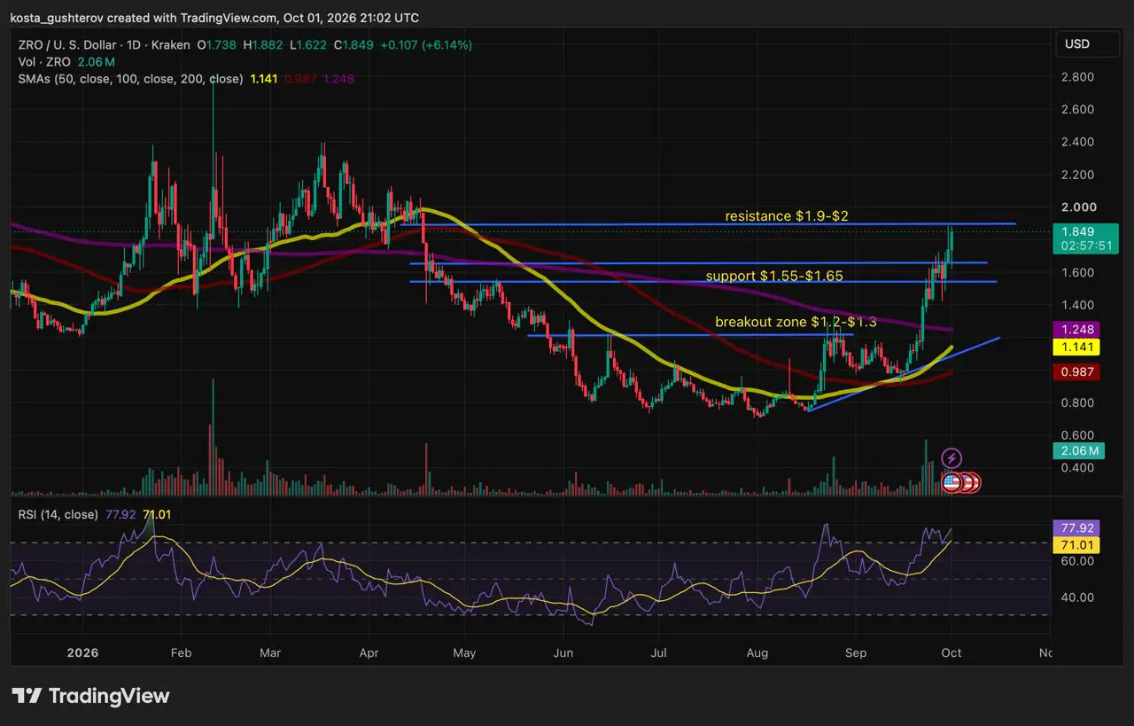
Task: Click the TradingView logo at the bottom
Action: 90,696
